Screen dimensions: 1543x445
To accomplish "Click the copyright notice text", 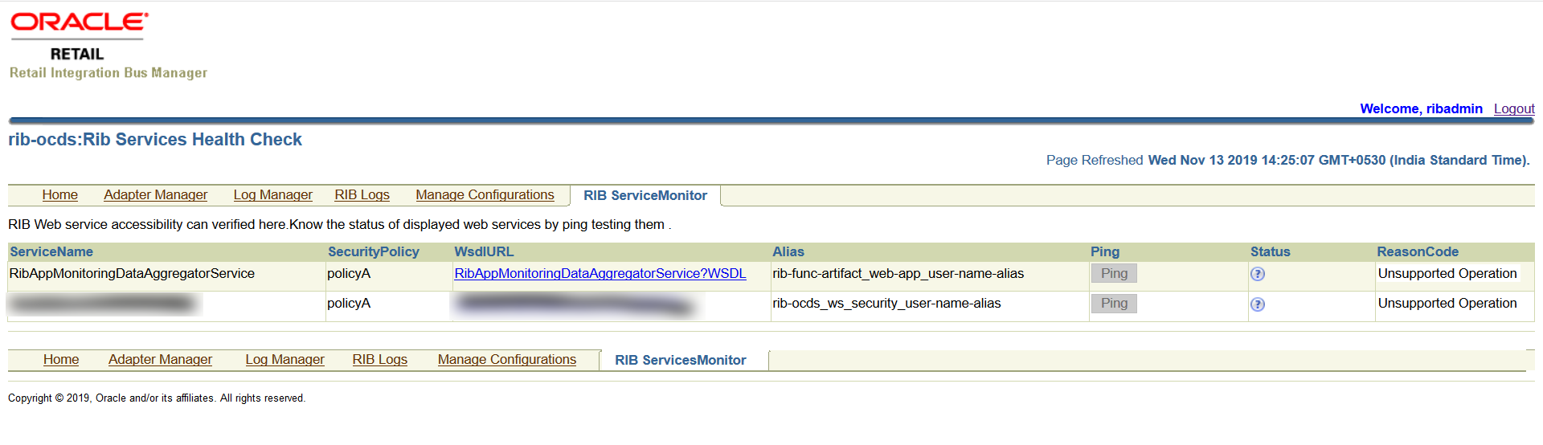I will [x=157, y=398].
